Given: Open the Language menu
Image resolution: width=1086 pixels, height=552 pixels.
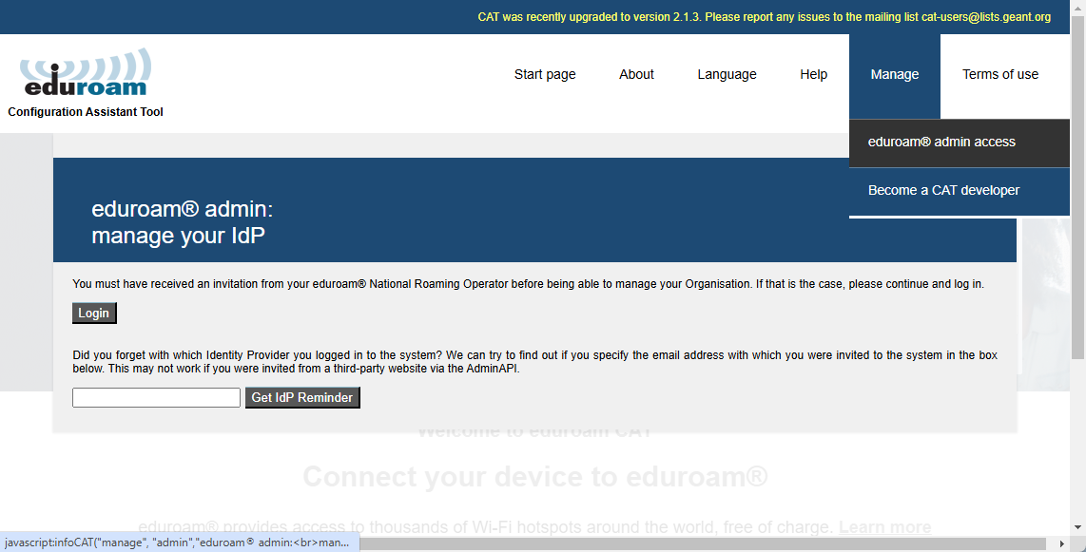Looking at the screenshot, I should tap(727, 75).
